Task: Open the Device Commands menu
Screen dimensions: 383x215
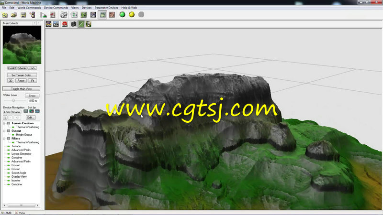Action: pos(56,8)
